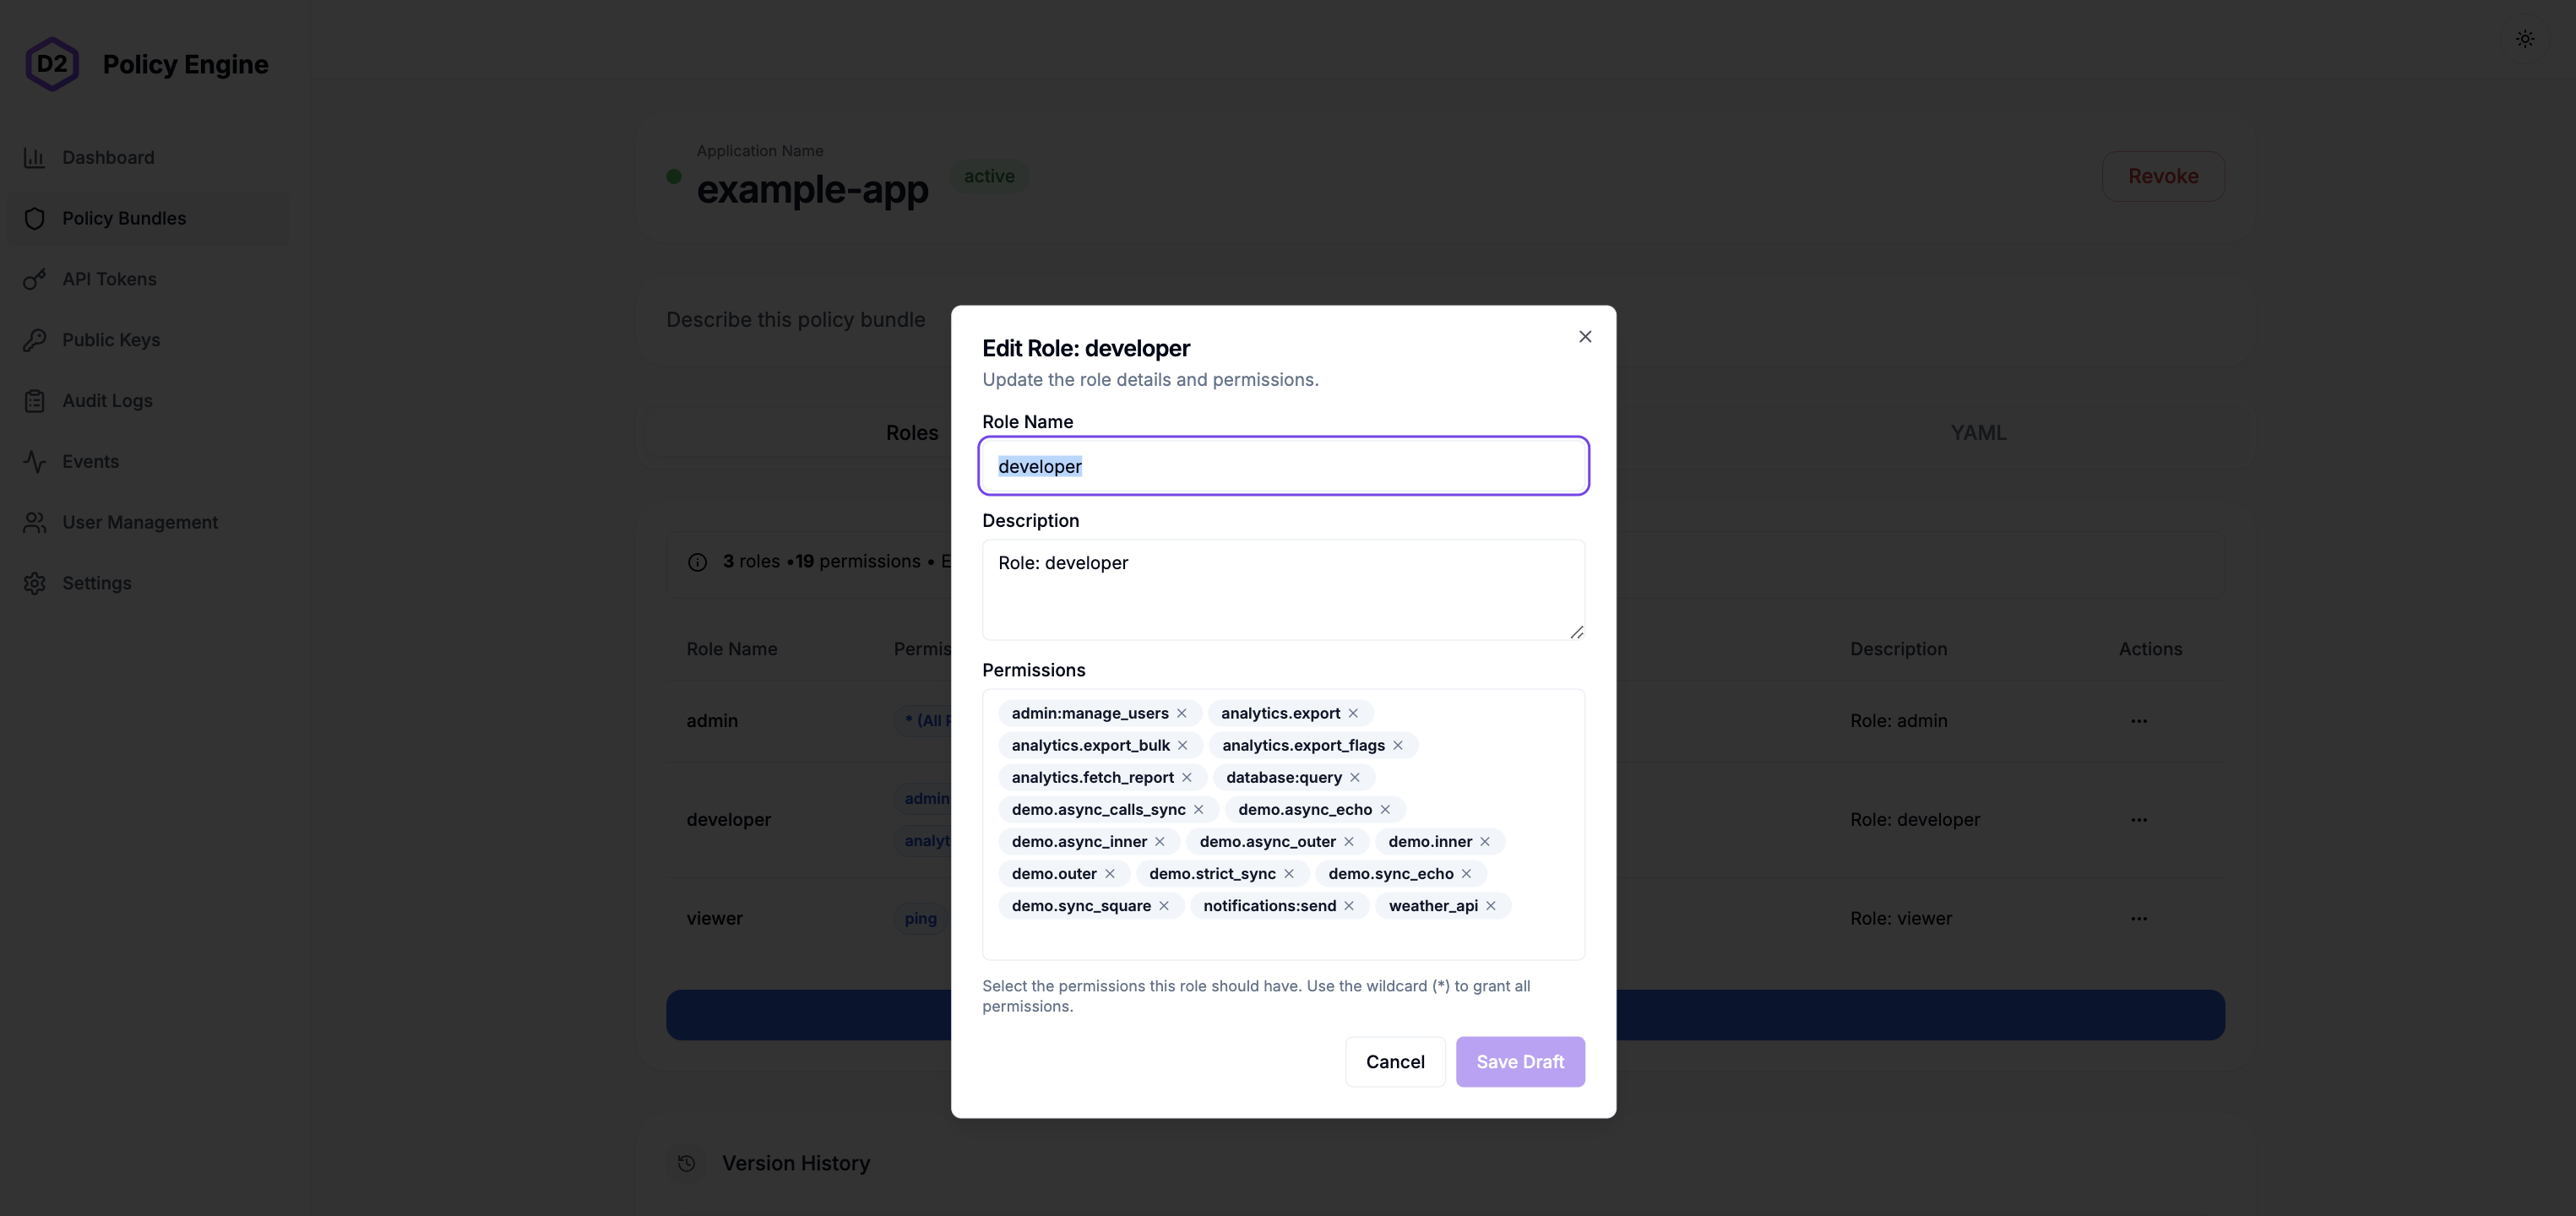Switch to the YAML tab
Screen dimensions: 2576x1216
click(1979, 432)
